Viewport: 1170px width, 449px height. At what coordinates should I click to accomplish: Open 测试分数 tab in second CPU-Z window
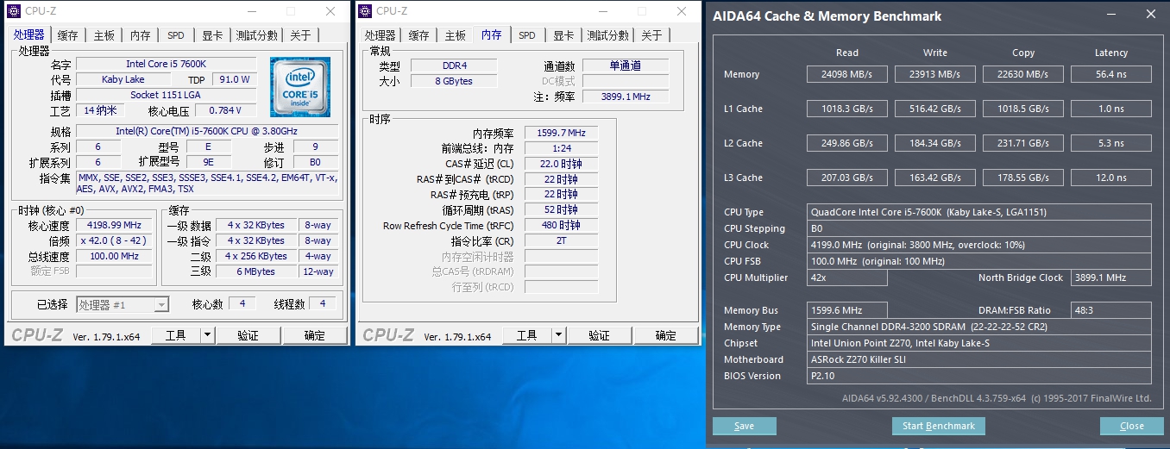(x=607, y=35)
